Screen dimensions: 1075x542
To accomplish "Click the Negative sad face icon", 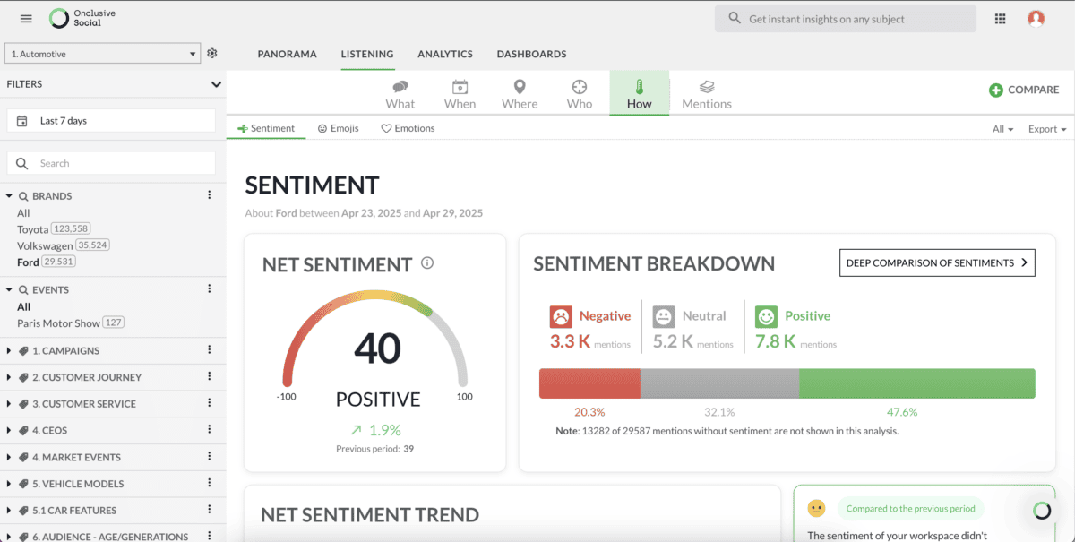I will (x=561, y=316).
